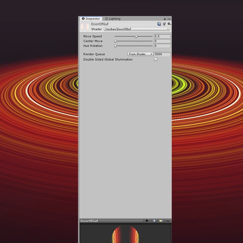Open the material help reference icon
Viewport: 243px width, 243px height.
click(159, 24)
